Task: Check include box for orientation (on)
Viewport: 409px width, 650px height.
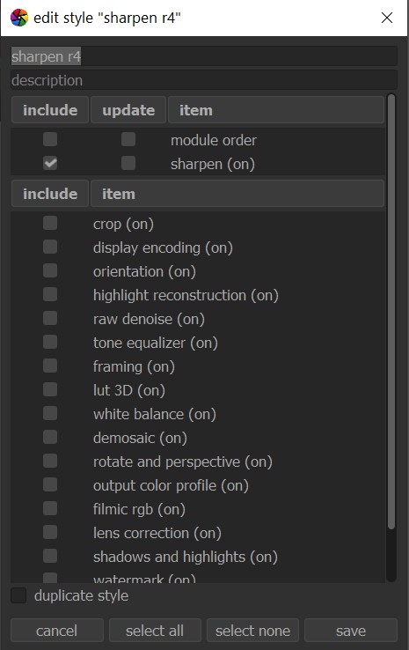Action: [x=50, y=271]
